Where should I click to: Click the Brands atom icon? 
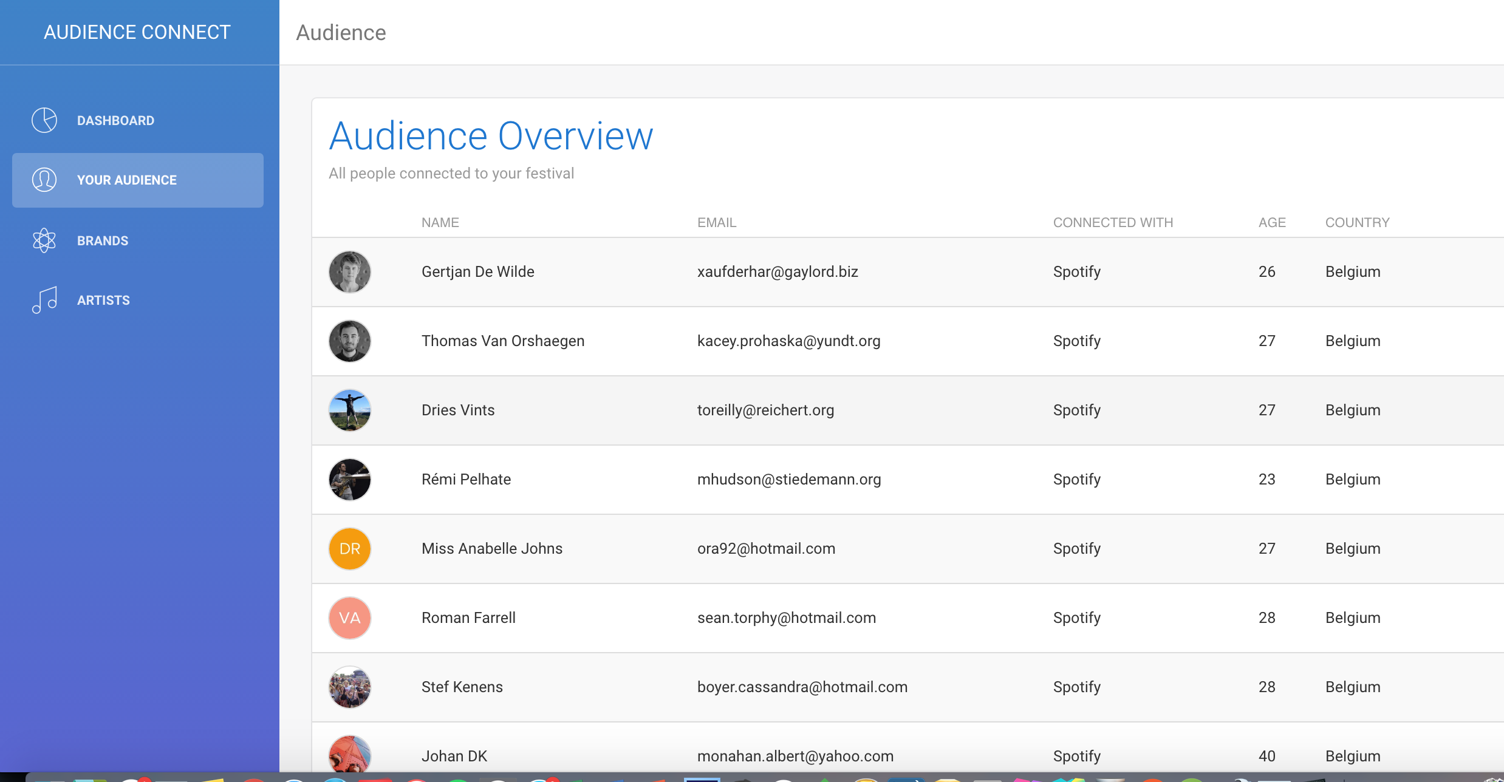tap(44, 240)
